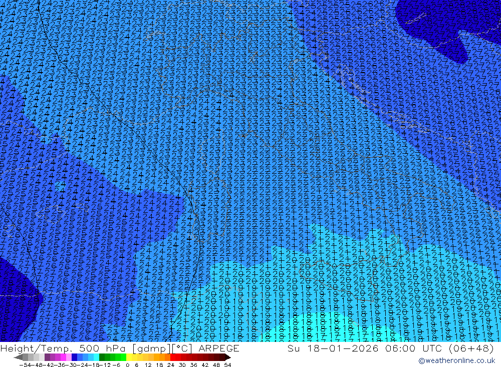The image size is (501, 367).
Task: Click the -54 legend scale label
Action: coord(25,365)
